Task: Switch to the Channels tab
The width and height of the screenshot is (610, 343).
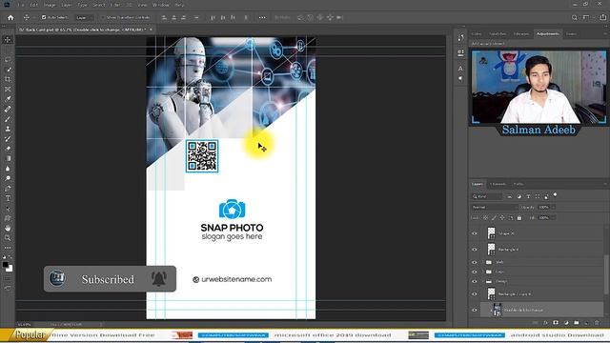Action: click(x=498, y=184)
